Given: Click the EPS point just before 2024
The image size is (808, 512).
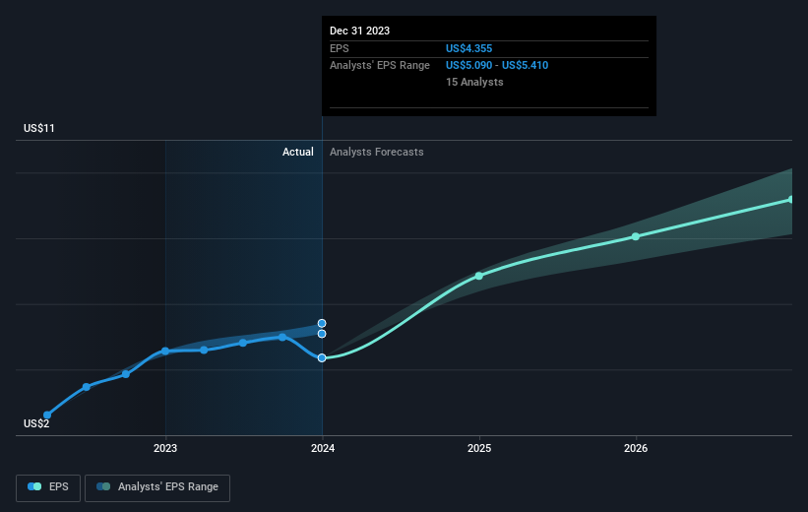Looking at the screenshot, I should coord(282,337).
